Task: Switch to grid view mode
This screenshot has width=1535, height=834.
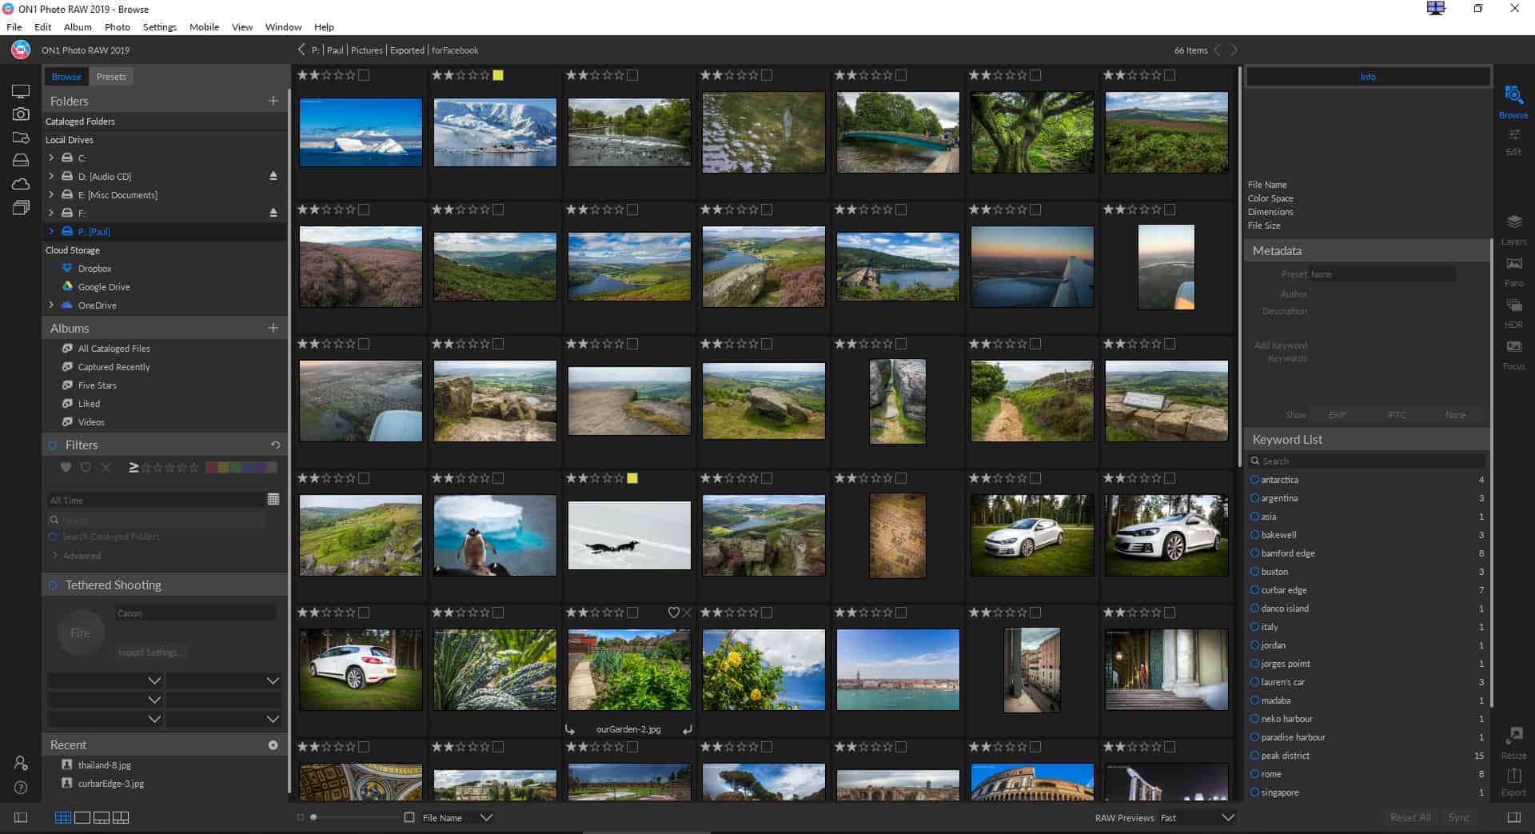Action: click(62, 817)
